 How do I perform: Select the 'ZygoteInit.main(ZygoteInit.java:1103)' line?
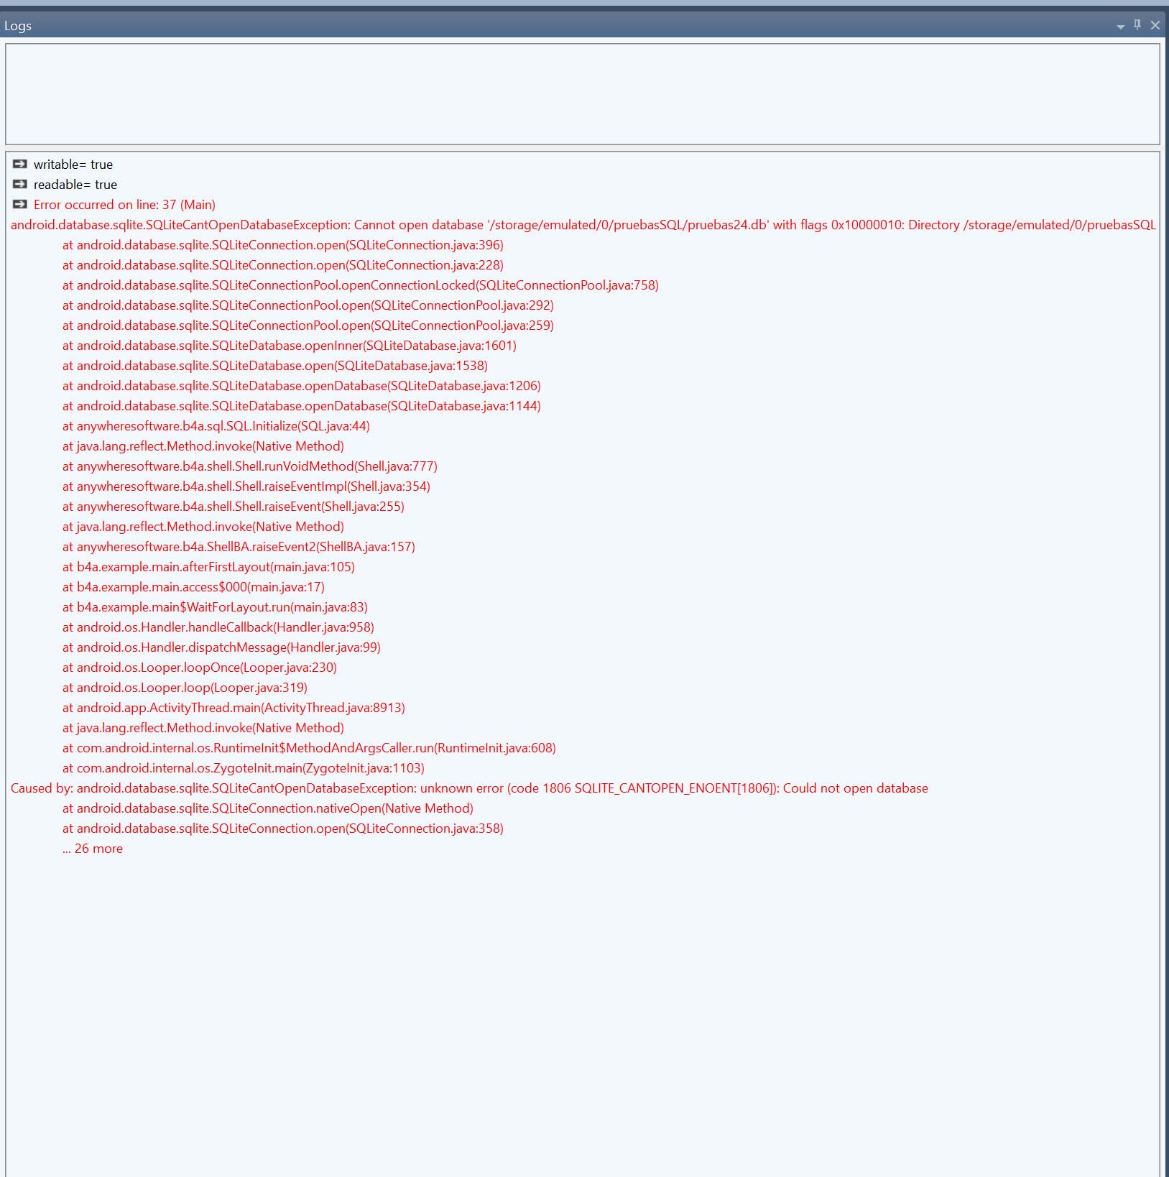click(x=244, y=768)
